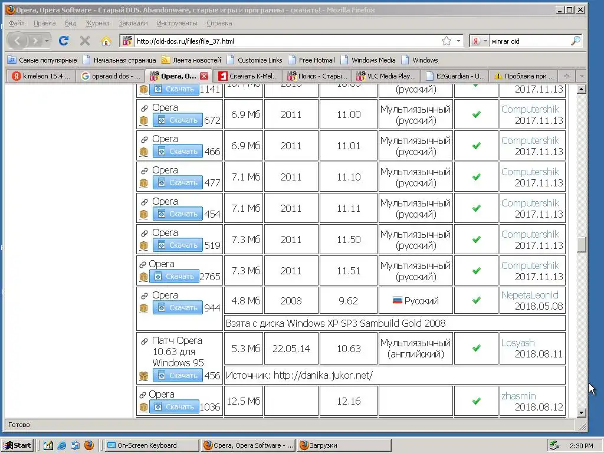Open the Закладки menu

133,23
